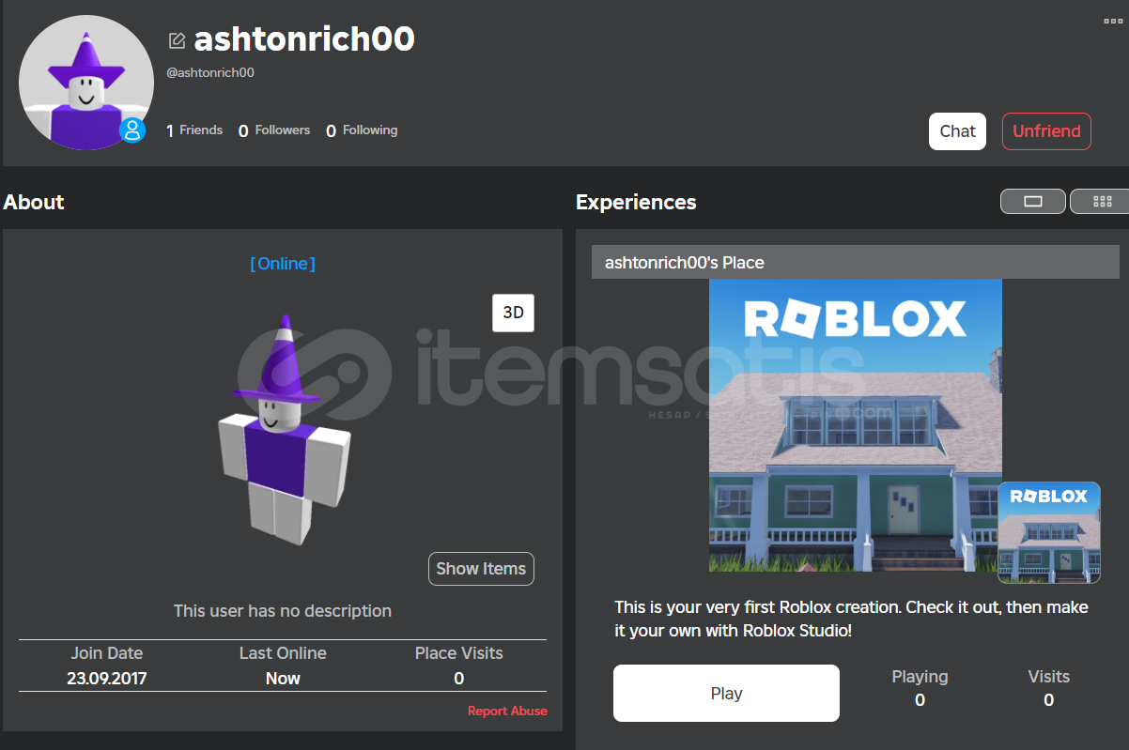Switch Experiences to slideshow view
The width and height of the screenshot is (1129, 750).
1033,201
